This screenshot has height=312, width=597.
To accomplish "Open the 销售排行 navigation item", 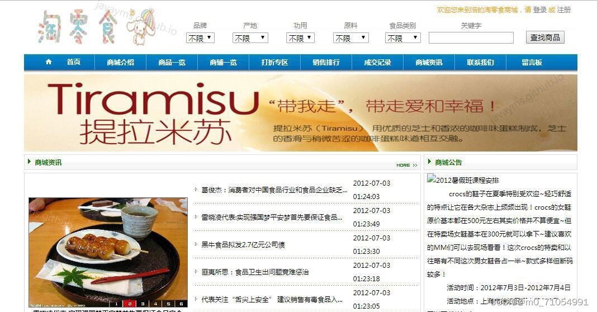I will 326,62.
